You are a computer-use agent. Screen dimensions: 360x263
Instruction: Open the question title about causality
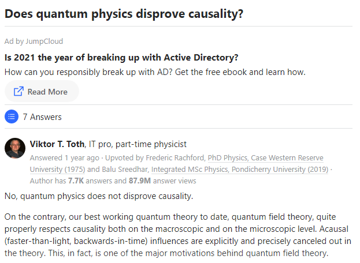pos(124,13)
